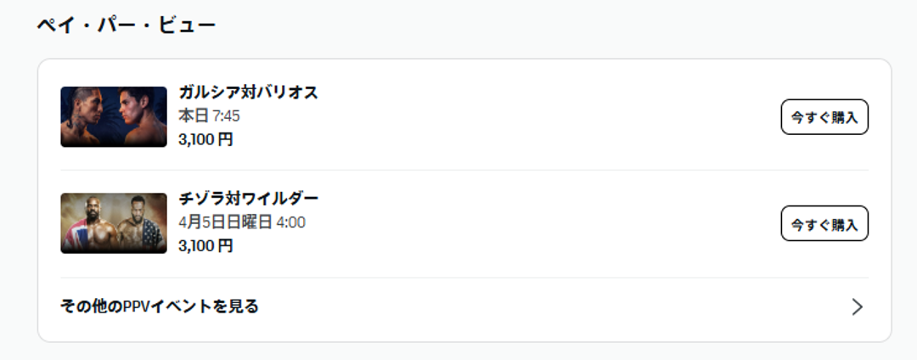Viewport: 917px width, 360px height.
Task: Open the チゾラ対ワイルダー fight thumbnail
Action: pyautogui.click(x=114, y=223)
